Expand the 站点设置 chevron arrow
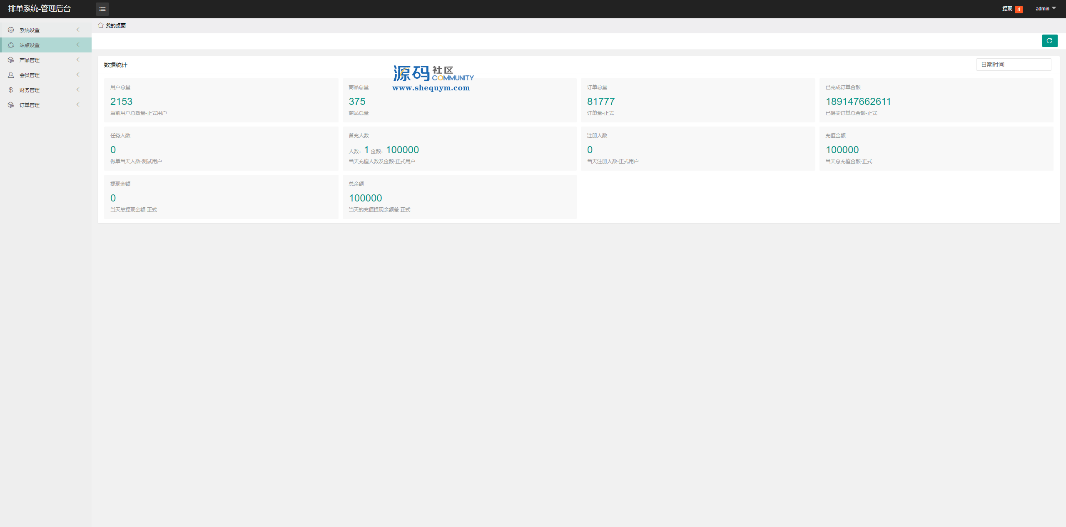Image resolution: width=1066 pixels, height=527 pixels. 78,45
